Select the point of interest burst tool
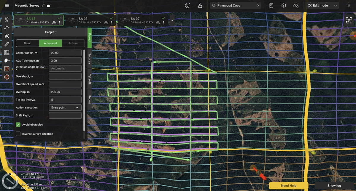The height and width of the screenshot is (191, 356). pos(7,60)
